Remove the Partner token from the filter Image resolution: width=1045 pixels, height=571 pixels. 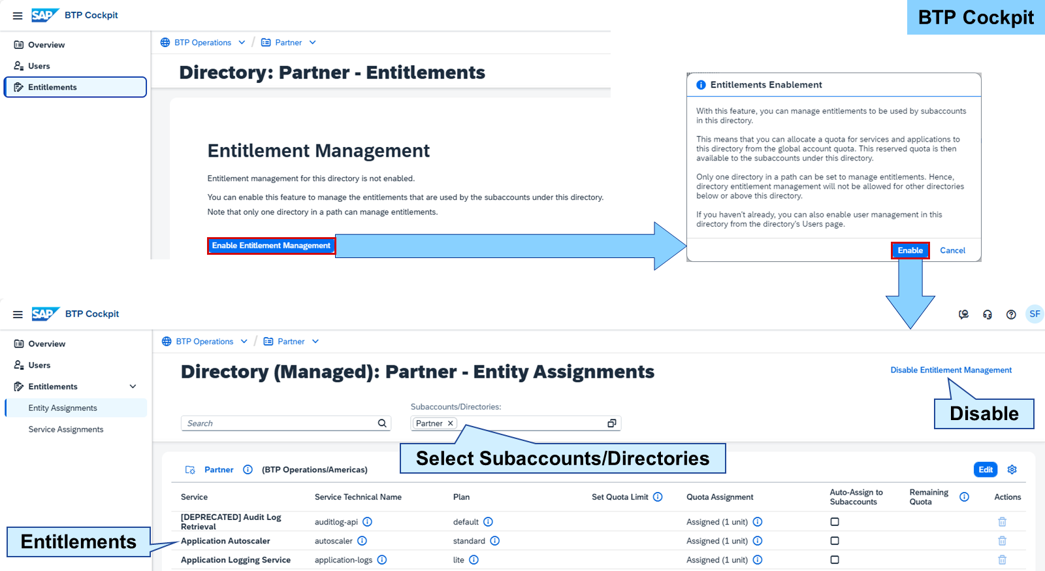click(451, 423)
